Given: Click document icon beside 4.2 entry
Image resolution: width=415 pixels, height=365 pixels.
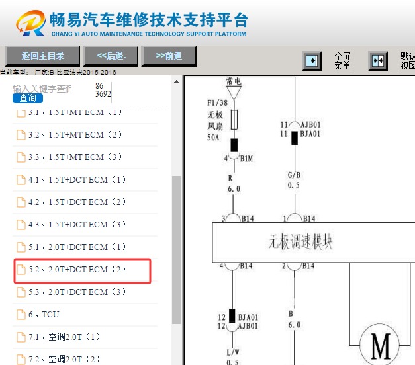Looking at the screenshot, I should click(21, 202).
